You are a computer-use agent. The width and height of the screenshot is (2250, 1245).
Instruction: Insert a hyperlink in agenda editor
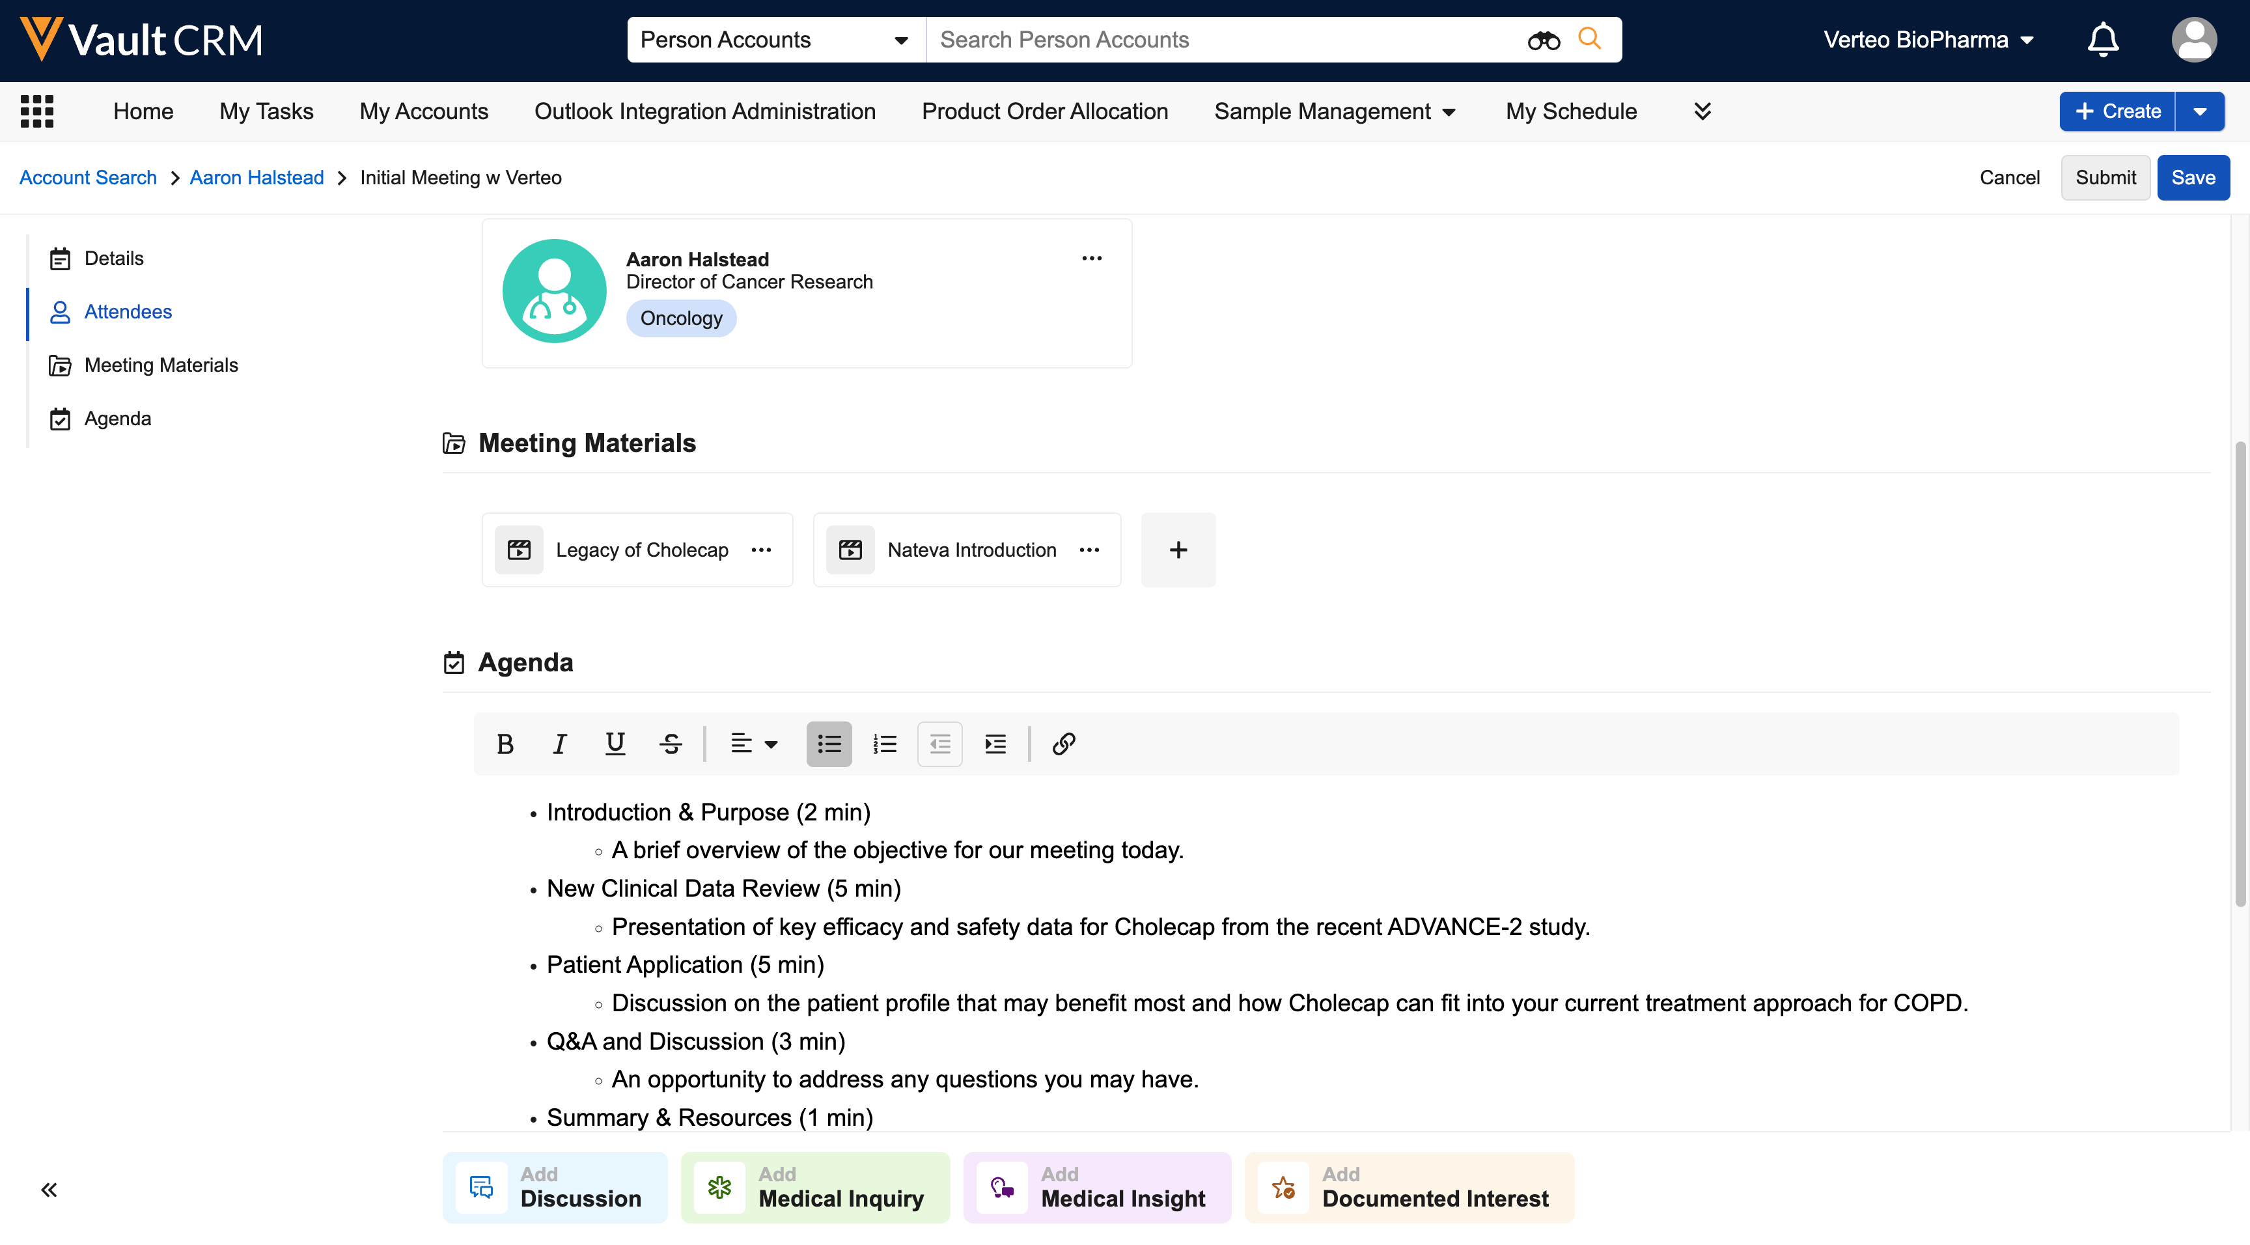(1063, 744)
